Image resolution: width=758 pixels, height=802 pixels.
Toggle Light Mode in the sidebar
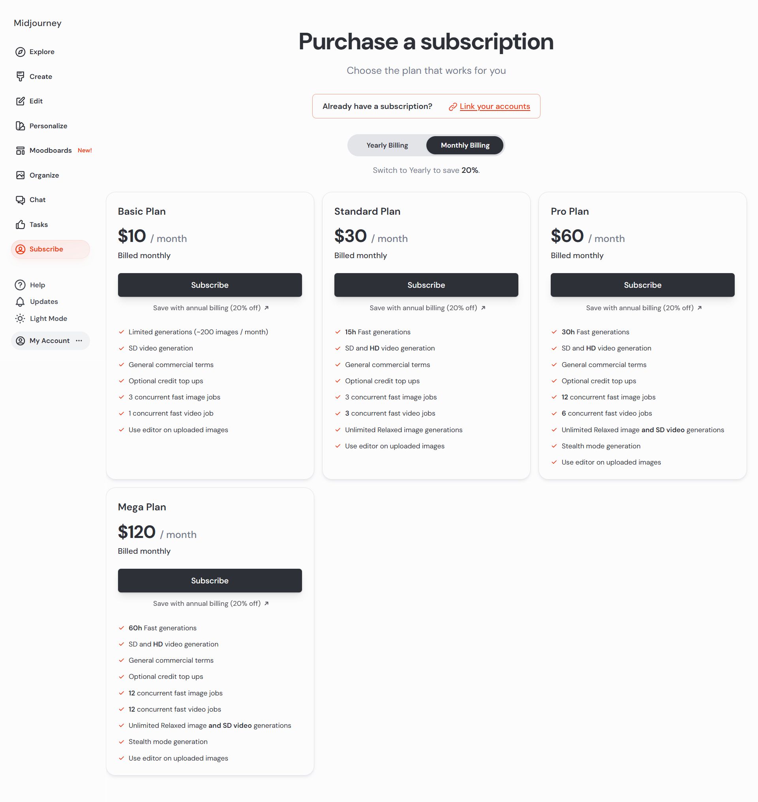click(41, 319)
